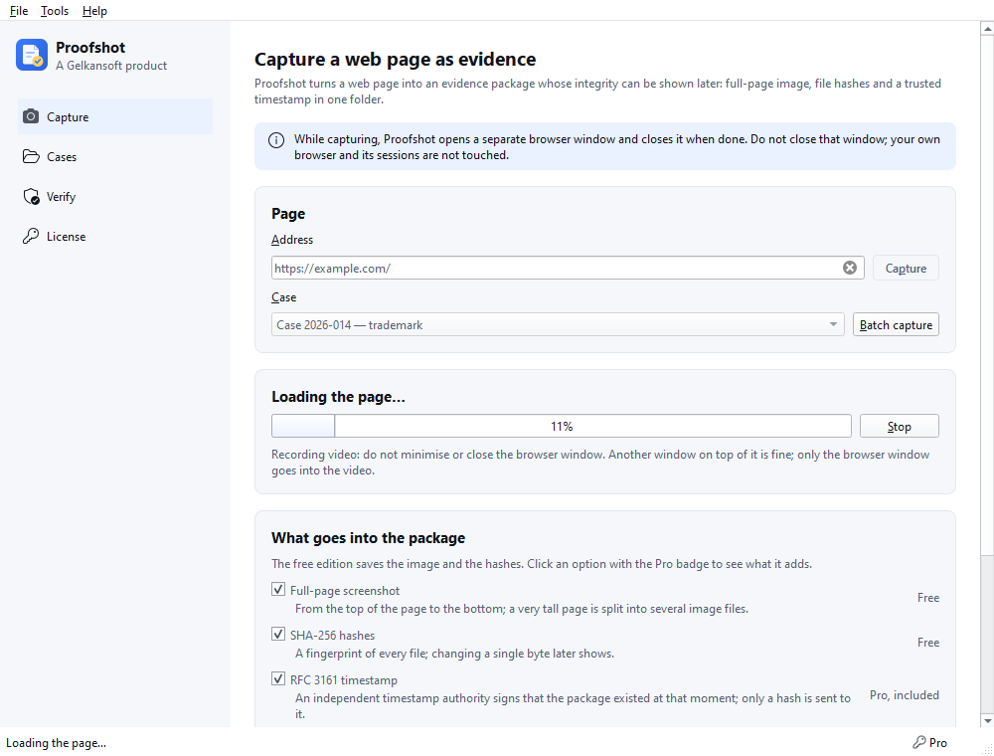Click the vertical scrollbar up arrow
The width and height of the screenshot is (994, 756).
[987, 29]
